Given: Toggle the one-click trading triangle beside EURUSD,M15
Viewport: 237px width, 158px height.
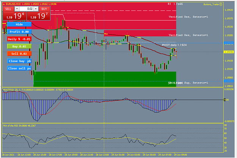Looking at the screenshot, I should pyautogui.click(x=4, y=4).
